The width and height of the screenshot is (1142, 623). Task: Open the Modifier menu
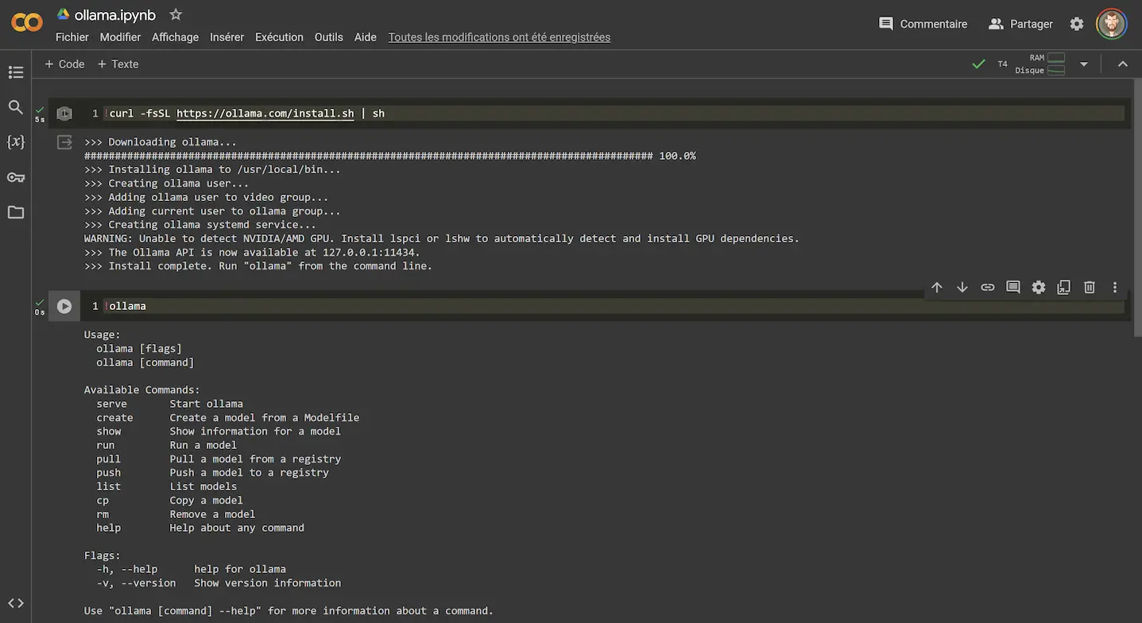(120, 37)
